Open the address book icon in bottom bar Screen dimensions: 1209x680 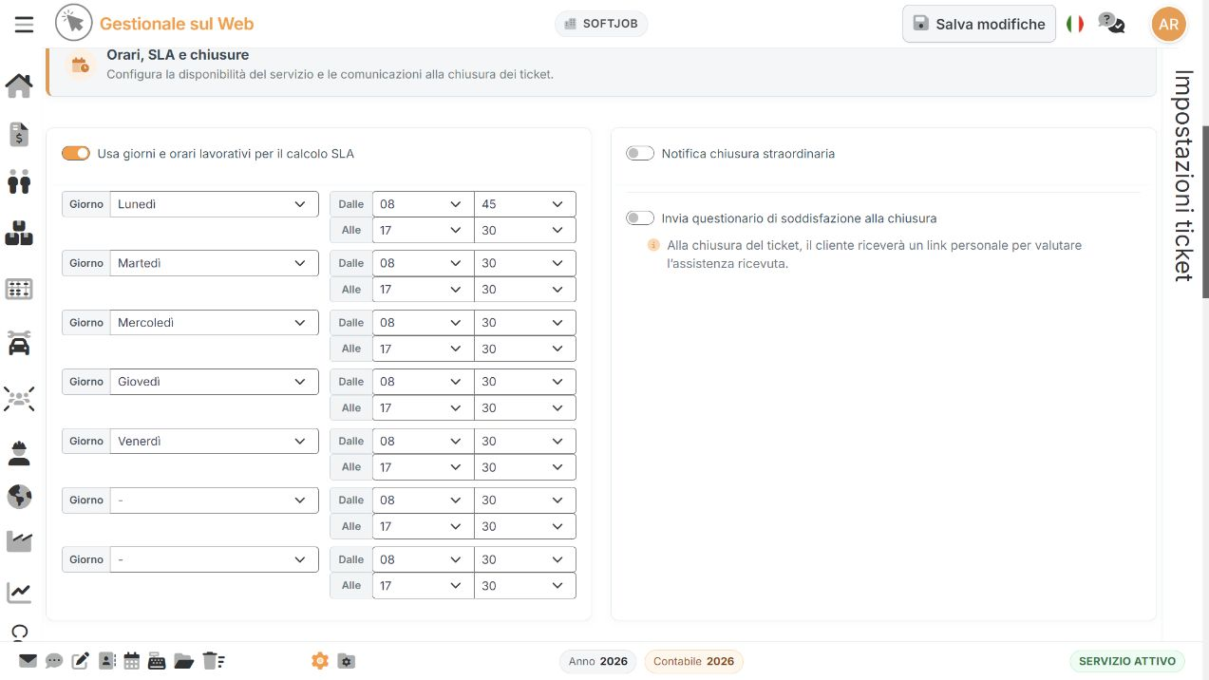click(106, 661)
